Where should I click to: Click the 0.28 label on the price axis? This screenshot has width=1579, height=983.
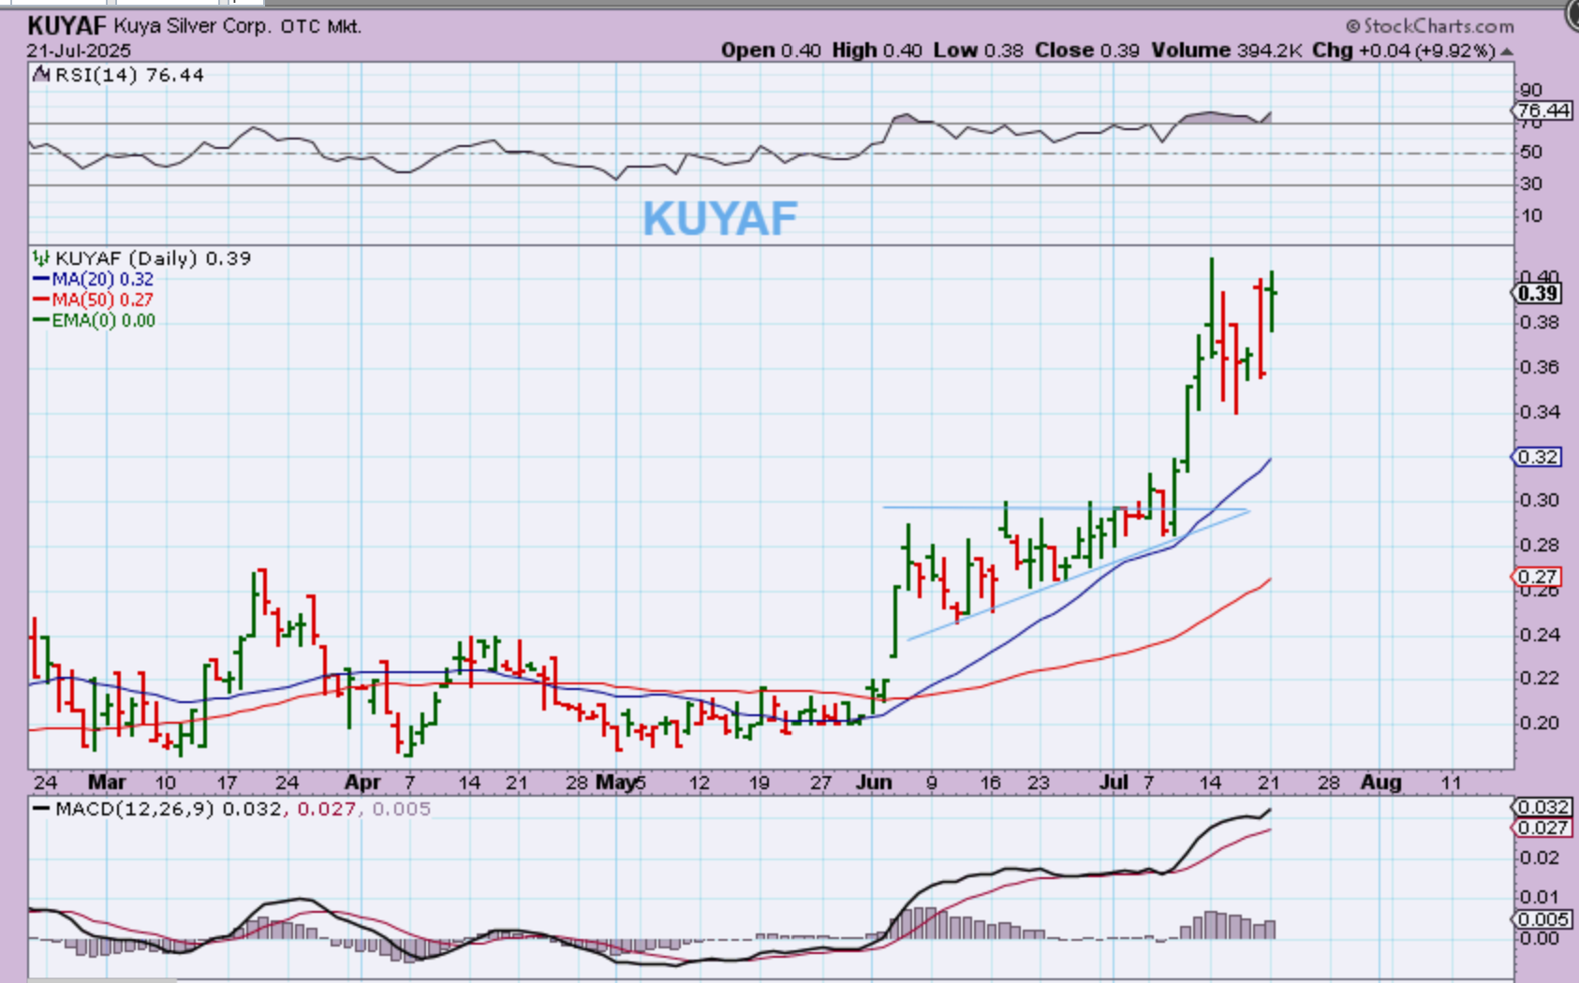(1539, 545)
